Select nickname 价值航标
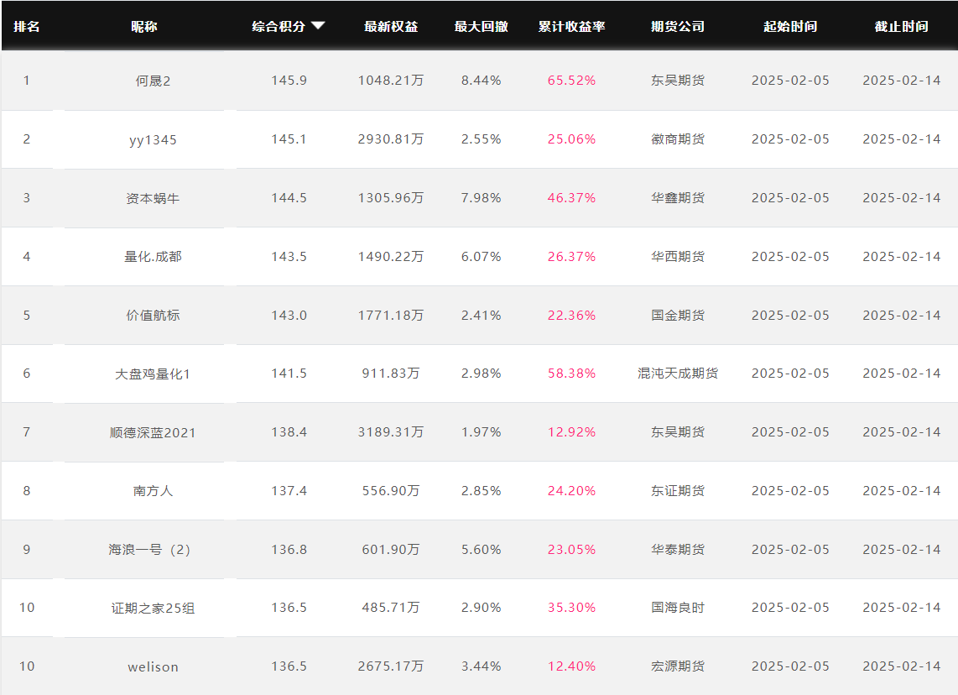Screen dimensions: 958x695 coord(153,316)
